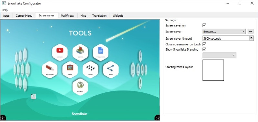Expand the Screensaver Browse dropdown

(224, 31)
